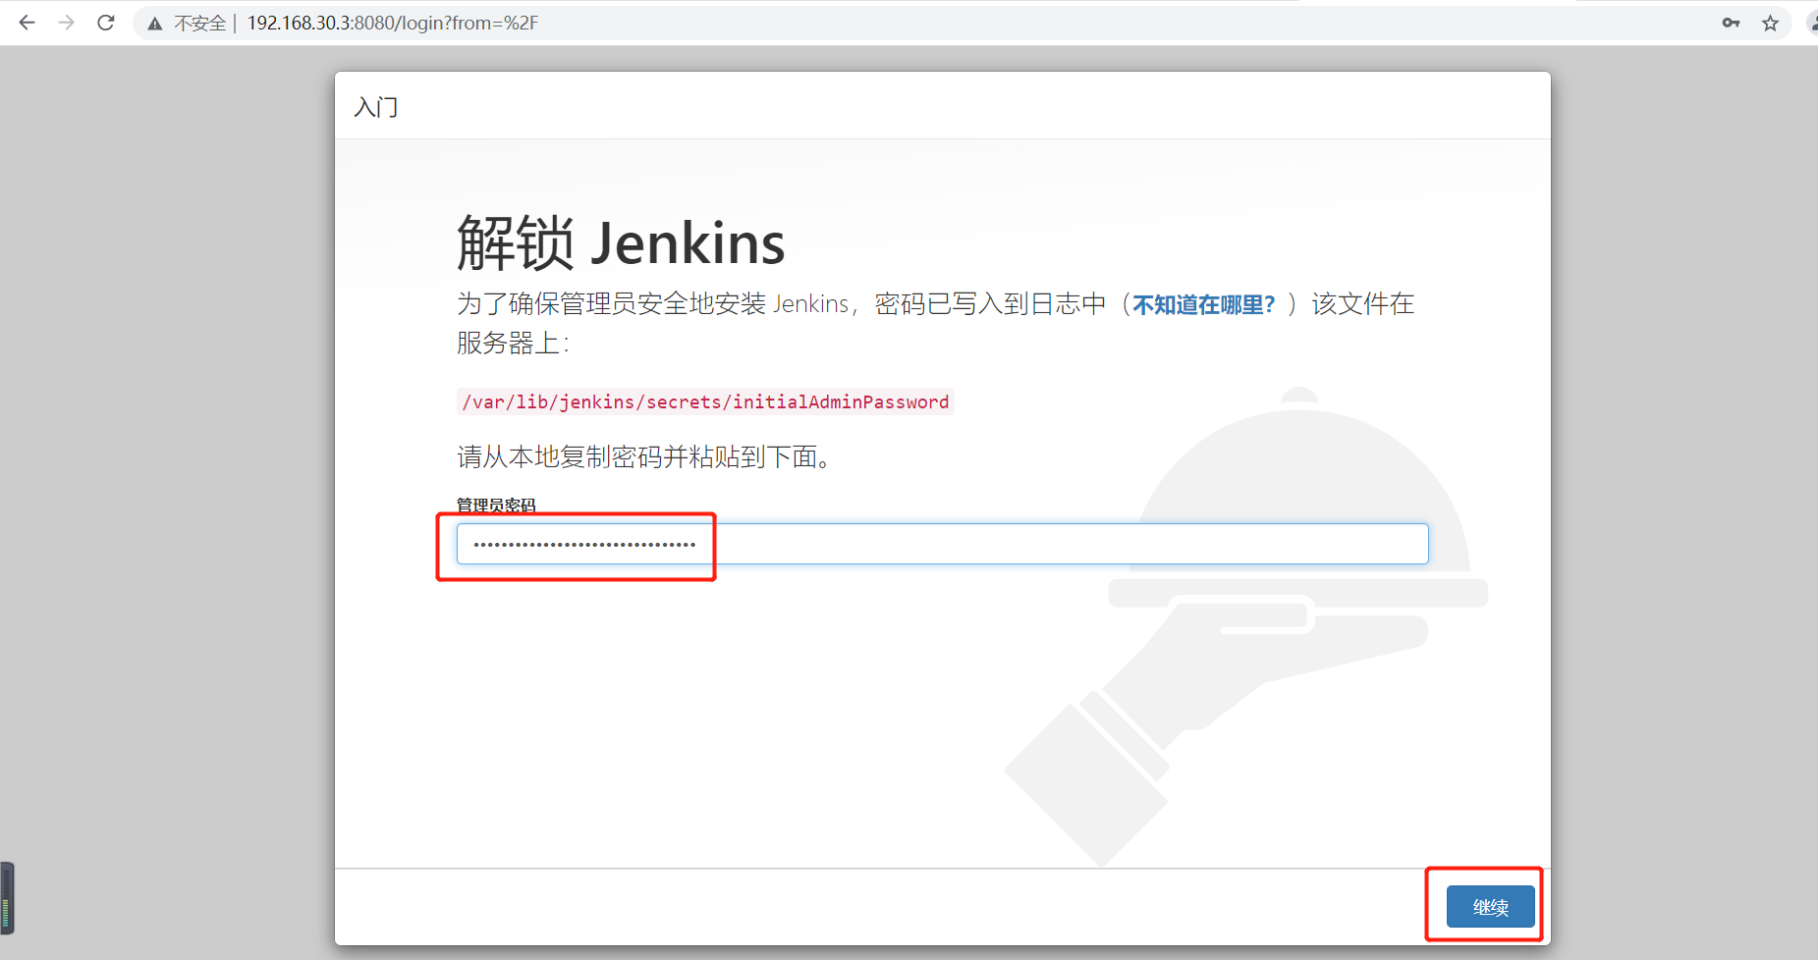
Task: Click the warning triangle in the address bar
Action: 154,22
